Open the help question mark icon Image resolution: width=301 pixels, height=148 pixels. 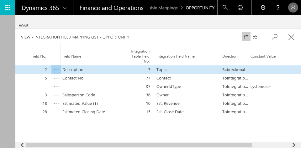pos(278,8)
